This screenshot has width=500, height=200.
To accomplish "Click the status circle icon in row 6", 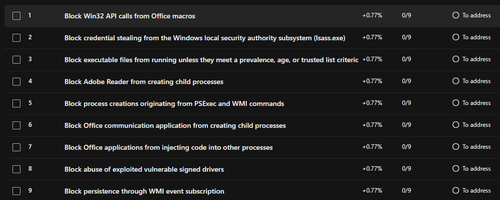I will [455, 125].
